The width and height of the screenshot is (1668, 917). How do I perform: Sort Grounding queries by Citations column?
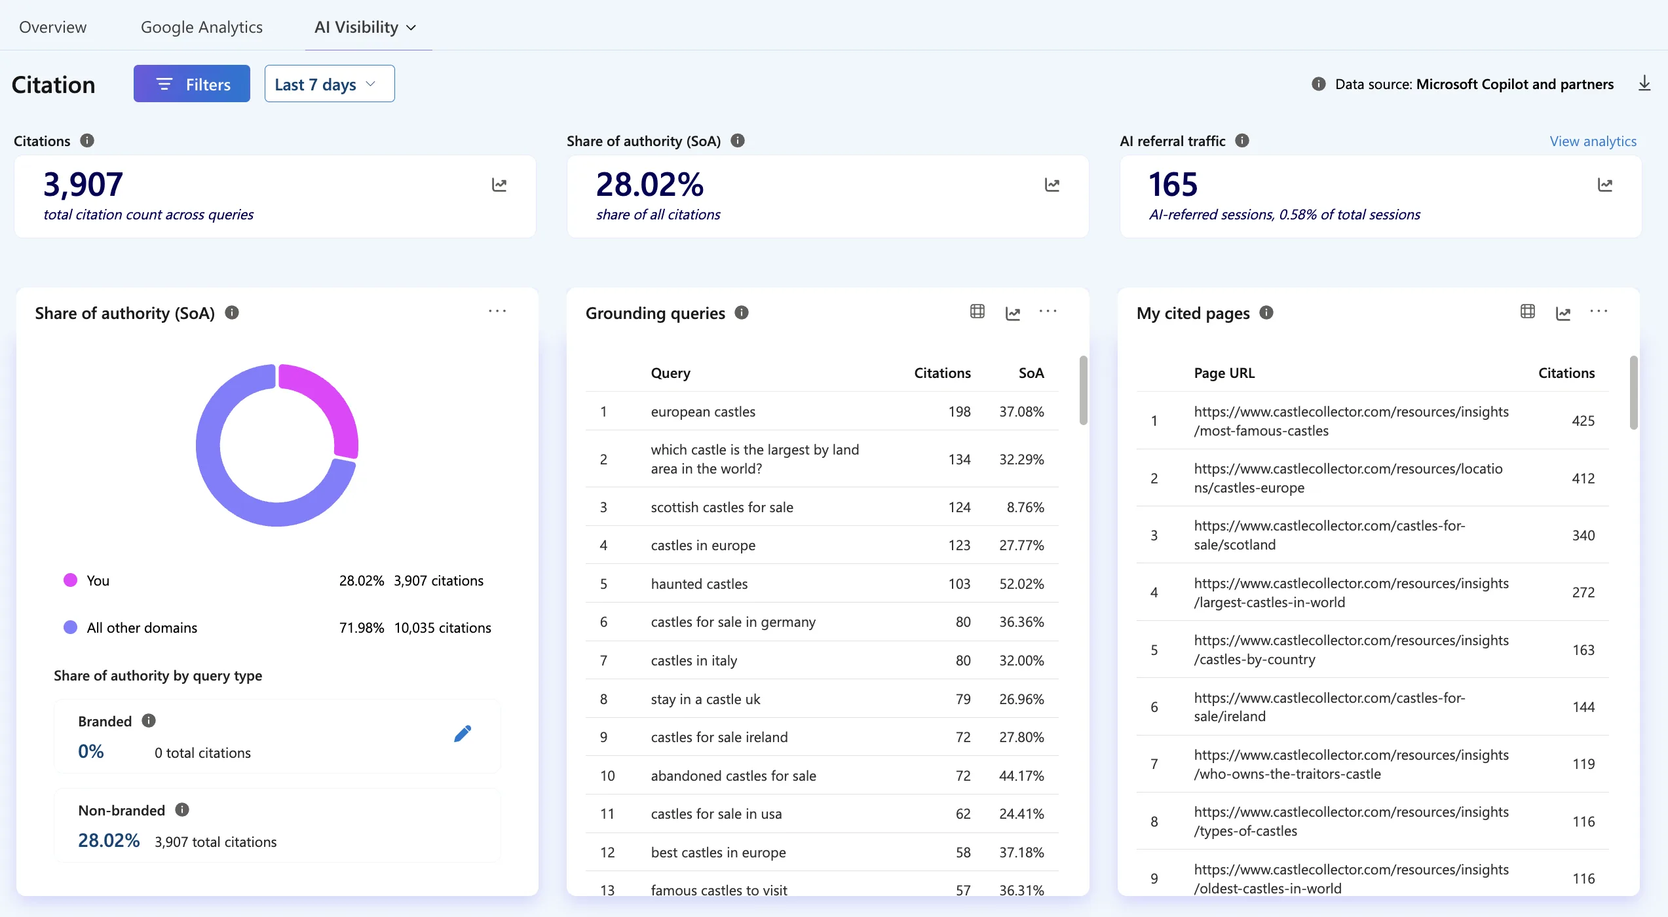click(942, 373)
